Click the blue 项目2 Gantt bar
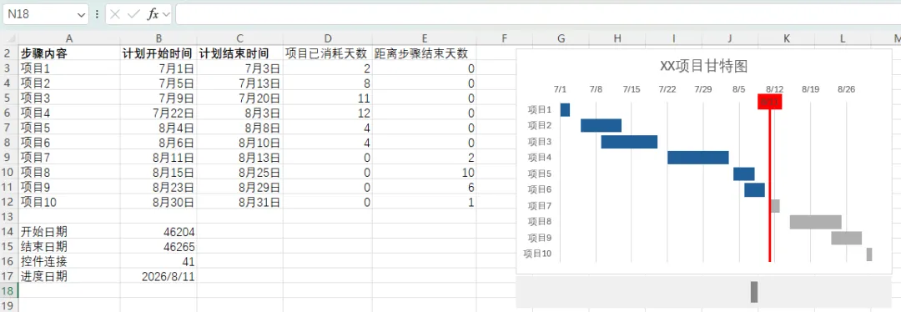This screenshot has width=901, height=312. [x=601, y=125]
